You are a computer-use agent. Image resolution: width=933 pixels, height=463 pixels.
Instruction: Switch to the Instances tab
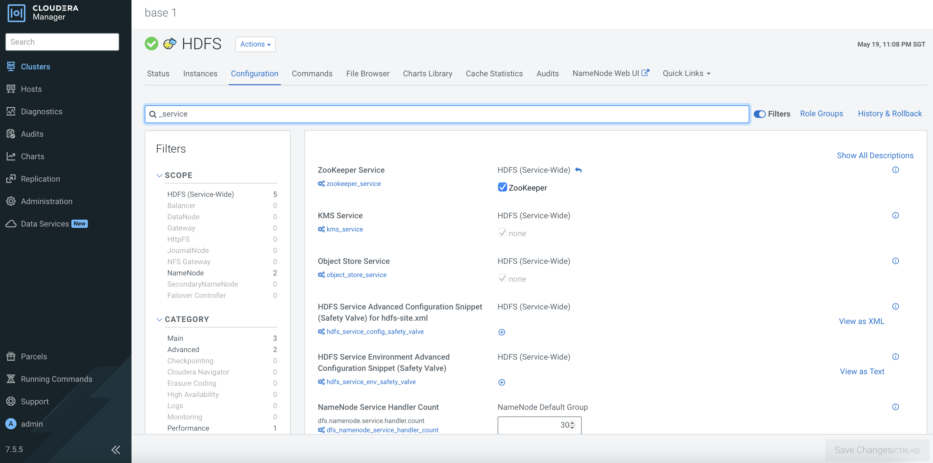pyautogui.click(x=200, y=74)
